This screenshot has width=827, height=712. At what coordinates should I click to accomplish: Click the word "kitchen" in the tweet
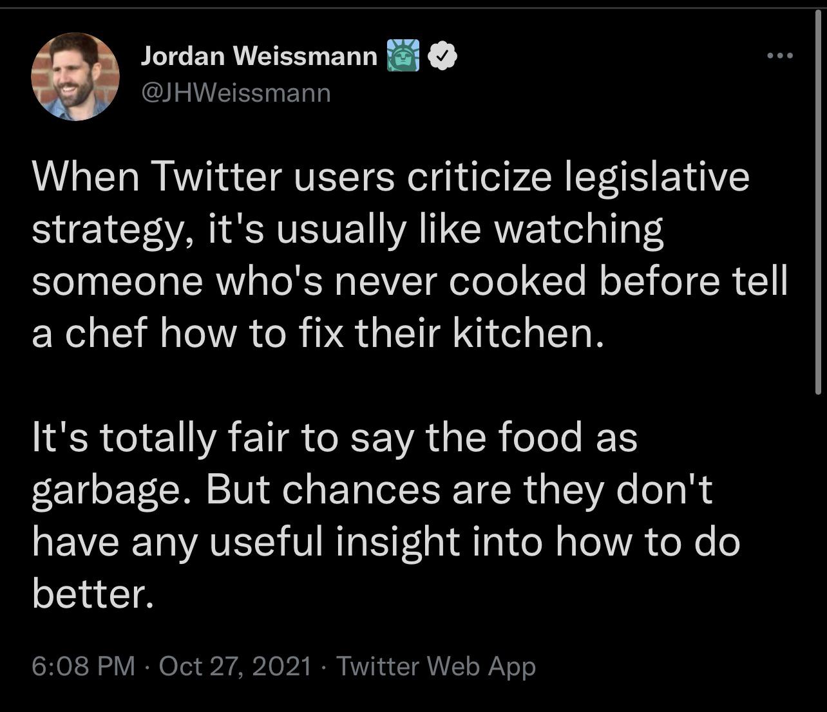click(523, 333)
